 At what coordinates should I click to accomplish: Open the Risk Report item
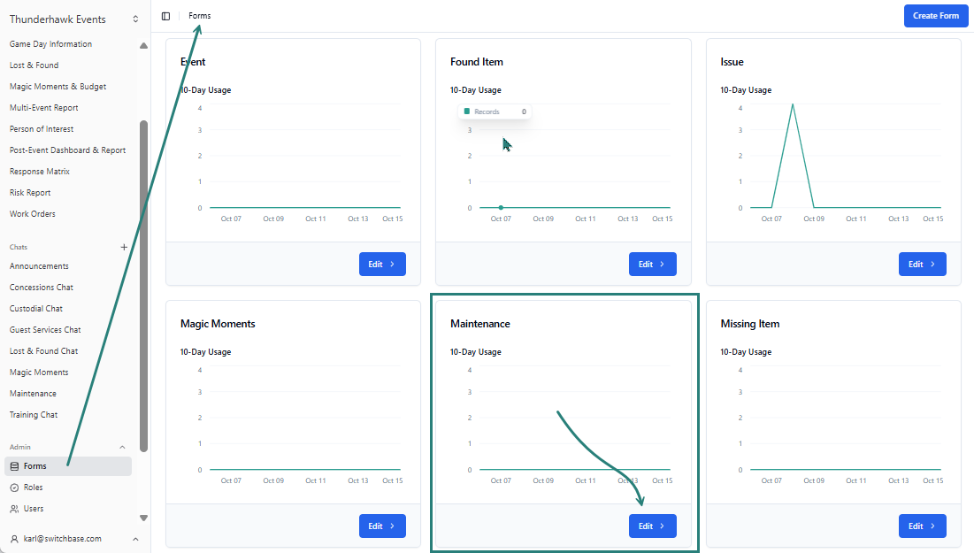point(30,193)
